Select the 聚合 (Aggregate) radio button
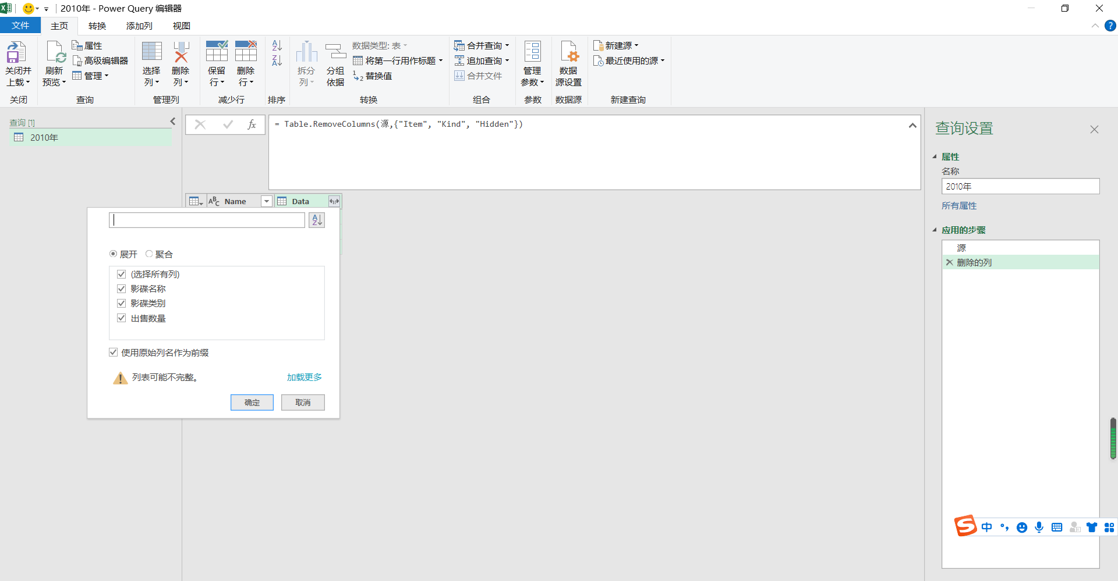Viewport: 1118px width, 581px height. tap(149, 254)
